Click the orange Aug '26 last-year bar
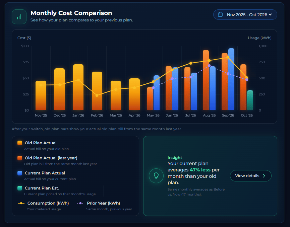 click(206, 80)
